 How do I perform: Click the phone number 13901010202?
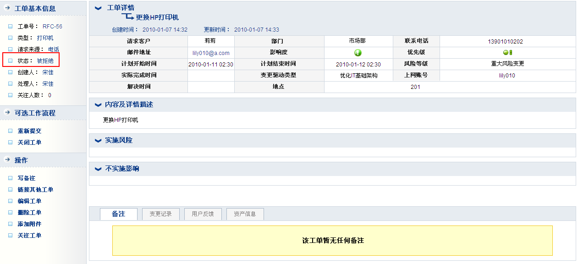pyautogui.click(x=505, y=42)
